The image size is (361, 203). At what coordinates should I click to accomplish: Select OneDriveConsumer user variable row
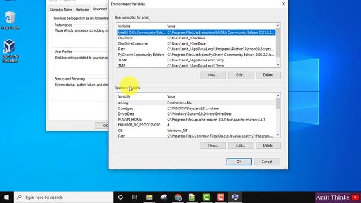pos(196,43)
